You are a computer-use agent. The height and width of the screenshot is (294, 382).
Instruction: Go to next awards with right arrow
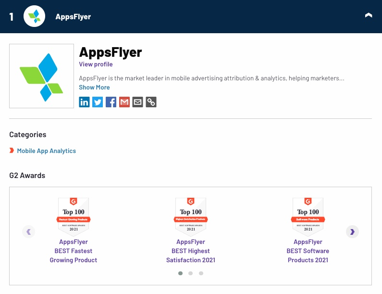click(x=352, y=231)
